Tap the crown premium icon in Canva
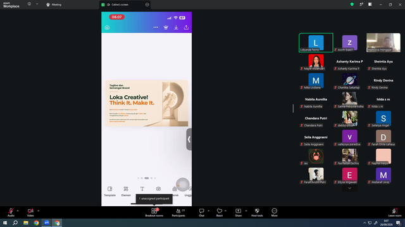This screenshot has width=405, height=227. (166, 27)
